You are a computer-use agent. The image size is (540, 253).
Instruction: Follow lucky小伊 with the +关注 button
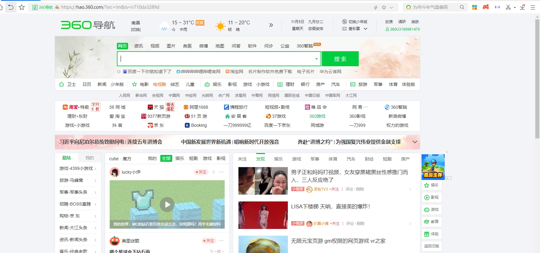click(201, 172)
